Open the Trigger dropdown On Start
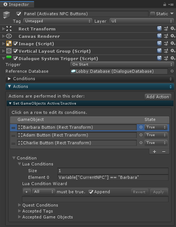The image size is (176, 227). tap(122, 65)
